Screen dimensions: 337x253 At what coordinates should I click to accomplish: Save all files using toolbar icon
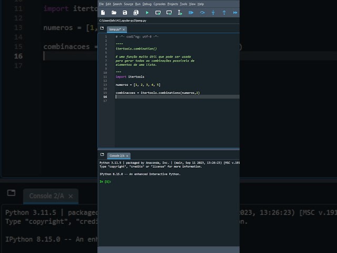(x=136, y=13)
